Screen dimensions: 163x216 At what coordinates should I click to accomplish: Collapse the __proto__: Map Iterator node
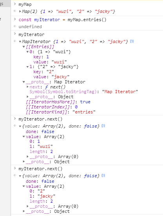24,82
